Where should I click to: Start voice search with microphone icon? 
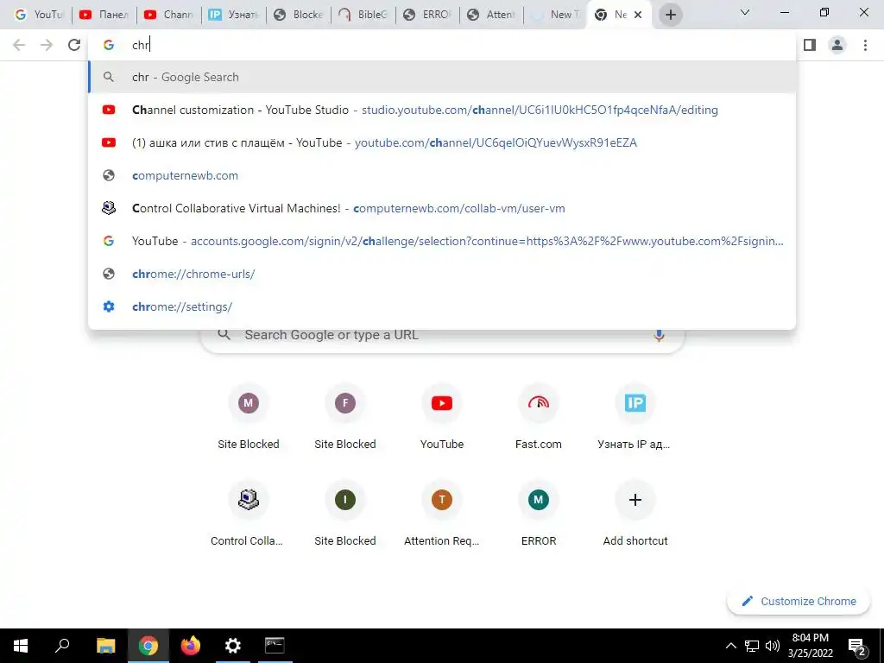tap(659, 336)
